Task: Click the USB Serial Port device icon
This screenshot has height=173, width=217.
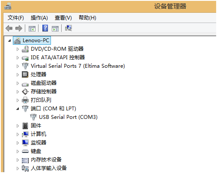Action: (x=33, y=117)
